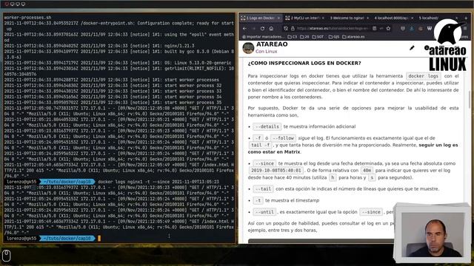
Task: Click bold text 'seguir un log es'
Action: pos(438,145)
